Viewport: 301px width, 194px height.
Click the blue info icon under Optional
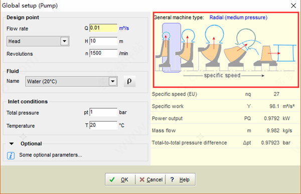(11, 155)
